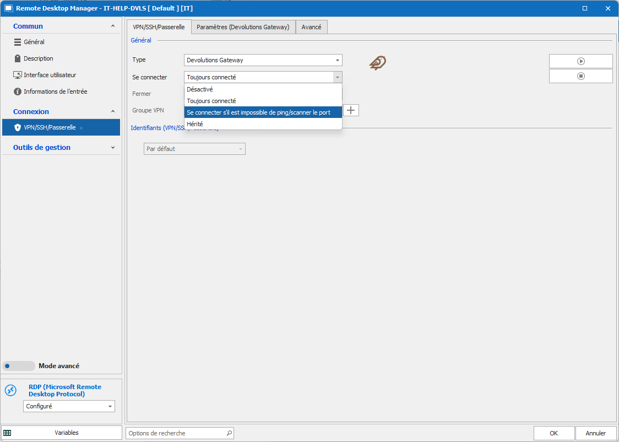
Task: Click the magnifier icon in search options
Action: [230, 433]
